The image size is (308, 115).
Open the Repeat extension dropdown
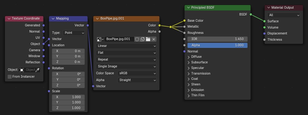126,59
